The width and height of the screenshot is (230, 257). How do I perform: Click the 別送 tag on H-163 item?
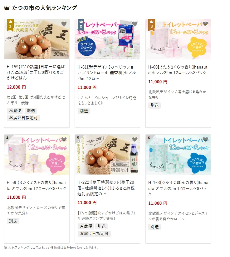(154, 227)
